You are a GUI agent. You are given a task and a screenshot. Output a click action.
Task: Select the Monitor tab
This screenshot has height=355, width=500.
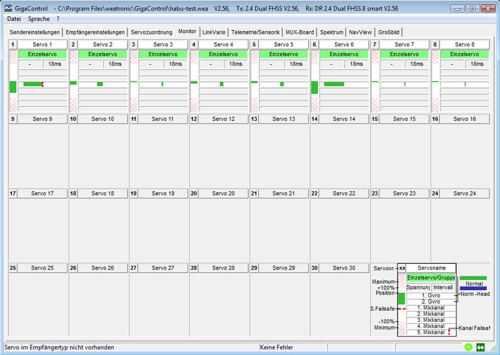point(187,31)
